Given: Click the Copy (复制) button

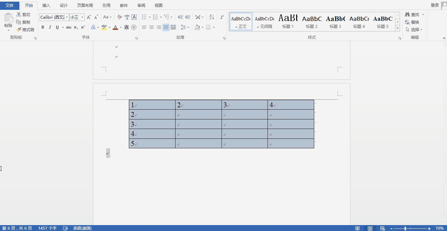Looking at the screenshot, I should coord(23,22).
